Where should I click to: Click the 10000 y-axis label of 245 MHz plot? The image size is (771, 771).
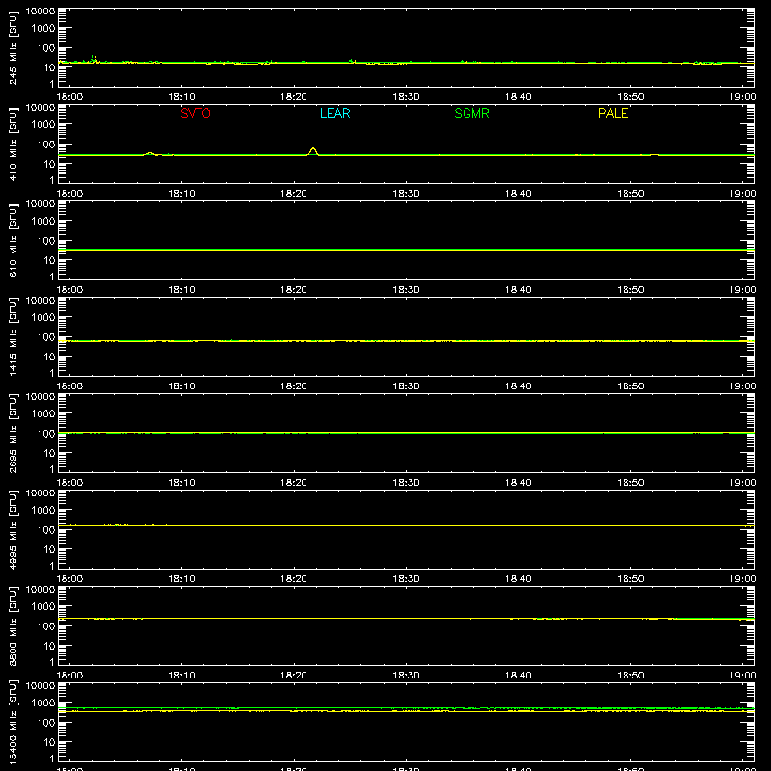pyautogui.click(x=40, y=12)
